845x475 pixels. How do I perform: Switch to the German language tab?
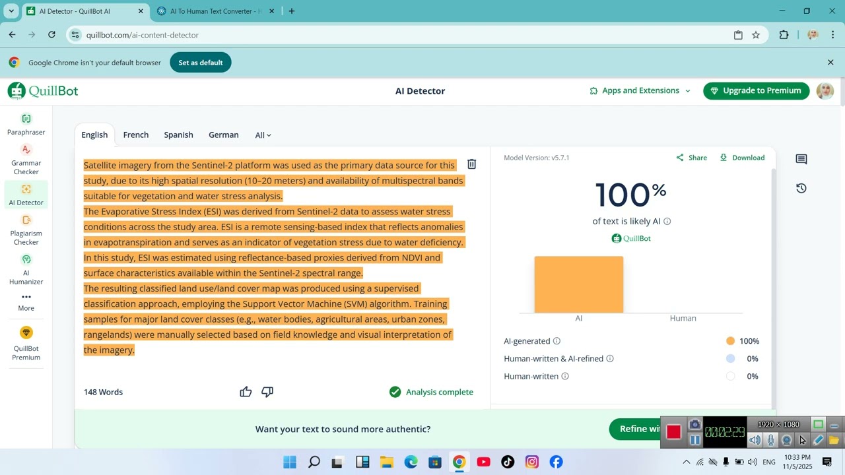(x=224, y=135)
